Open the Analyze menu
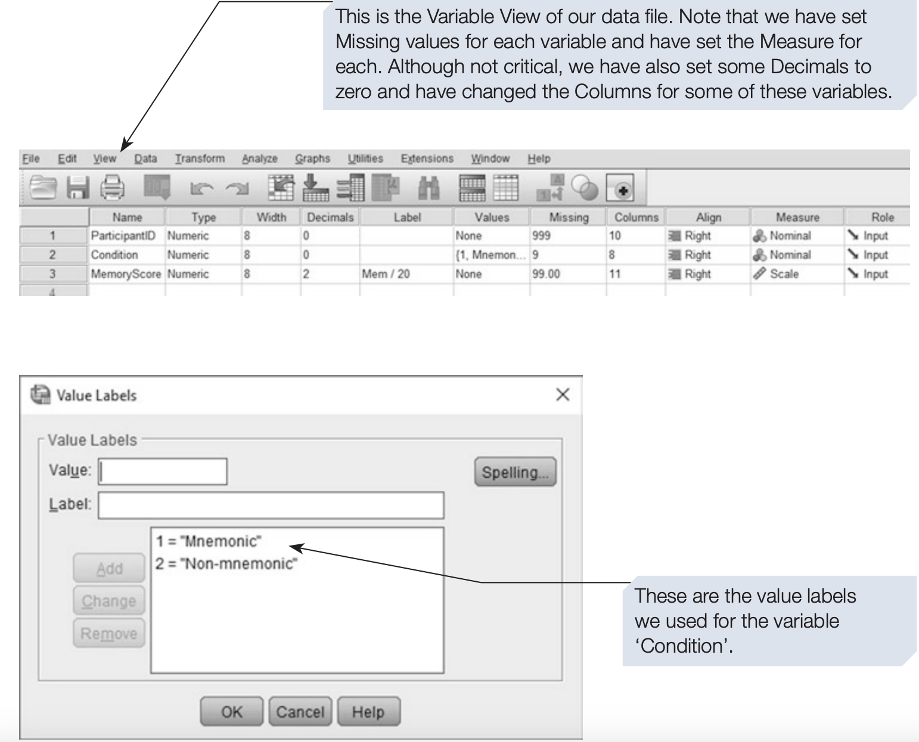The height and width of the screenshot is (742, 919). (259, 159)
